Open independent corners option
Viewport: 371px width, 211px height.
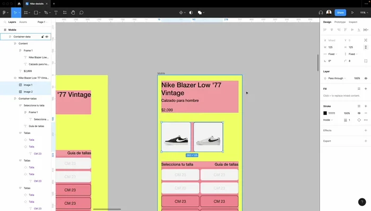click(x=366, y=61)
